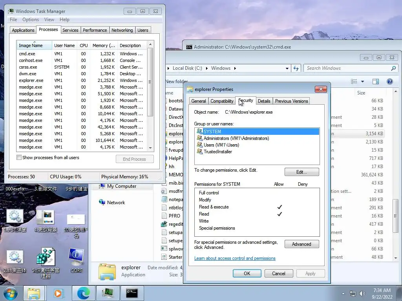Select the 5.恢复任务管理器 desktop icon
This screenshot has height=301, width=402.
point(46,263)
